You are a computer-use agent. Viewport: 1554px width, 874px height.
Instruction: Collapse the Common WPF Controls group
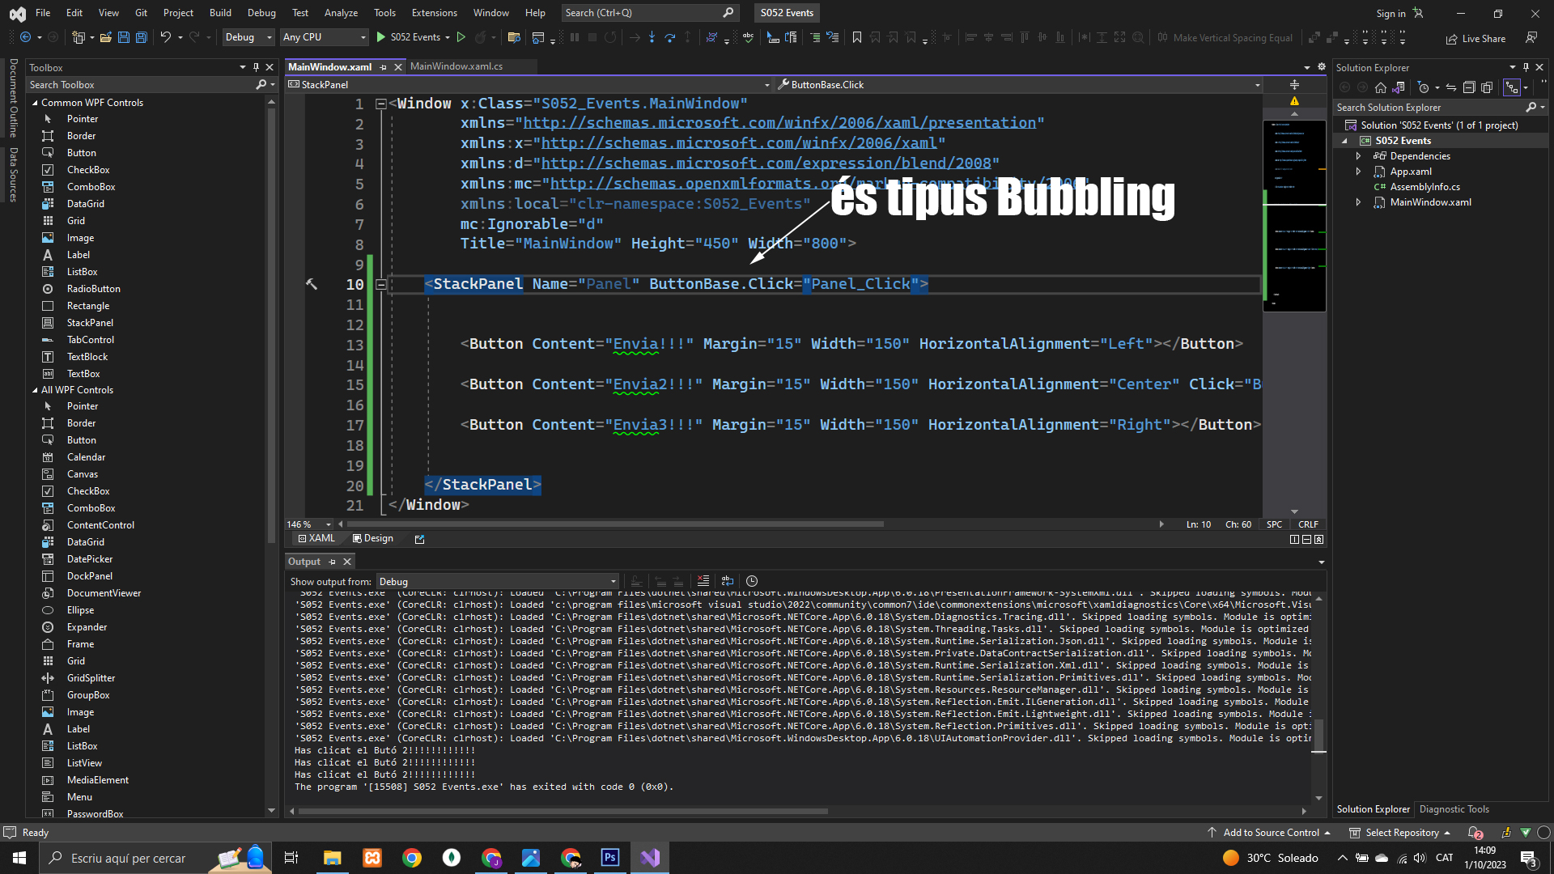[35, 103]
